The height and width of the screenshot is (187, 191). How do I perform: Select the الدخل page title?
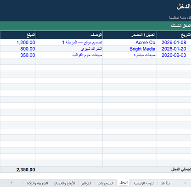184,6
